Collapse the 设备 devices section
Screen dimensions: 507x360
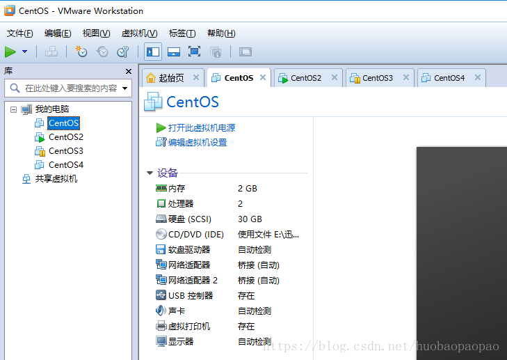pos(150,173)
